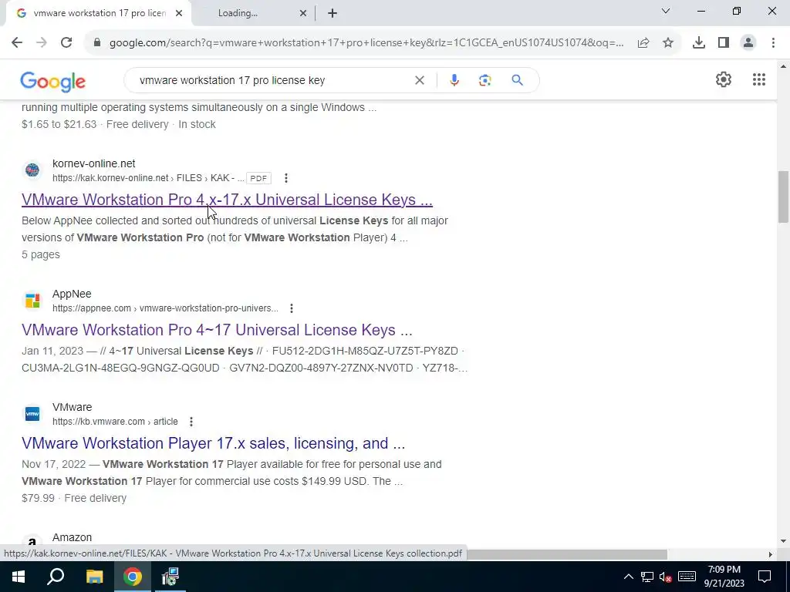Screen dimensions: 790x592
Task: Click the scrollbar up arrow
Action: 784,66
